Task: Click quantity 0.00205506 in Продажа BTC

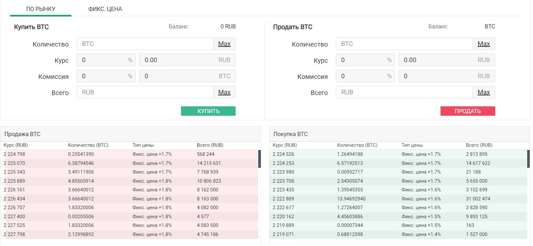Action: point(81,217)
